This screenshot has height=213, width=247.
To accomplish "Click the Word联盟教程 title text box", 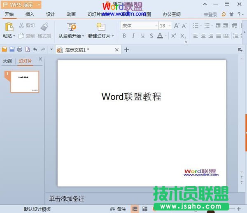I will [131, 97].
